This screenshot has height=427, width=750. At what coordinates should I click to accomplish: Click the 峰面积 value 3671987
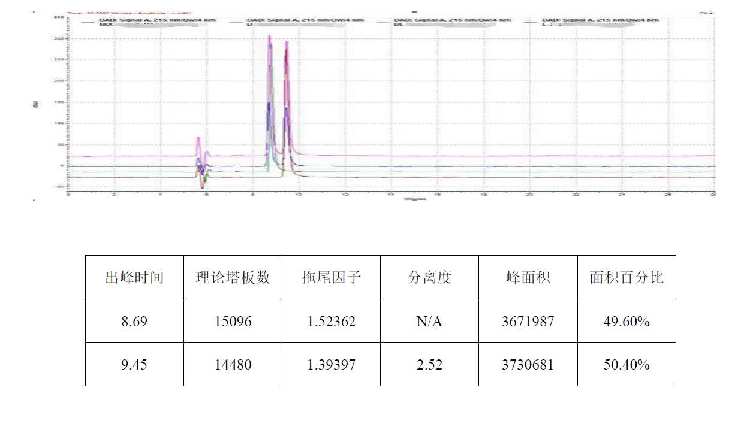point(528,322)
